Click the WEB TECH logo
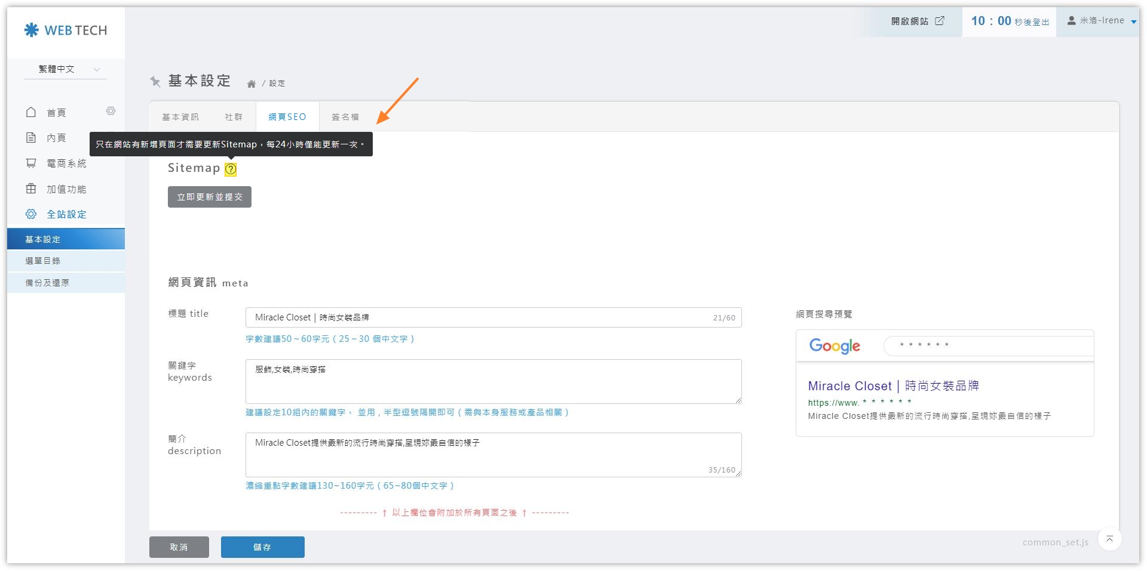This screenshot has height=571, width=1147. point(66,30)
